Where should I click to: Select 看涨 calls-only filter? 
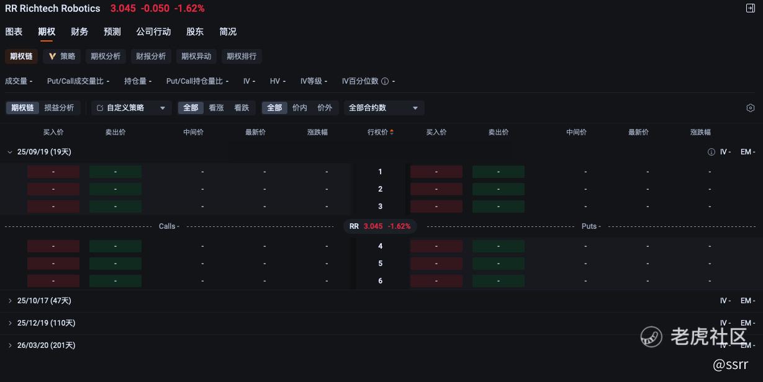click(x=216, y=108)
